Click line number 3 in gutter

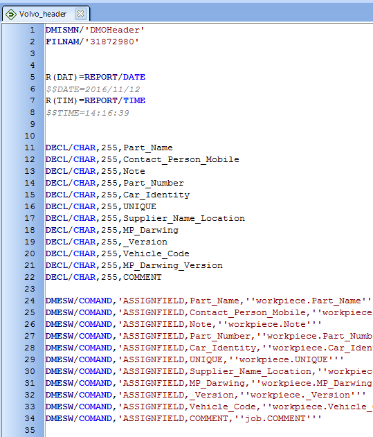(33, 53)
